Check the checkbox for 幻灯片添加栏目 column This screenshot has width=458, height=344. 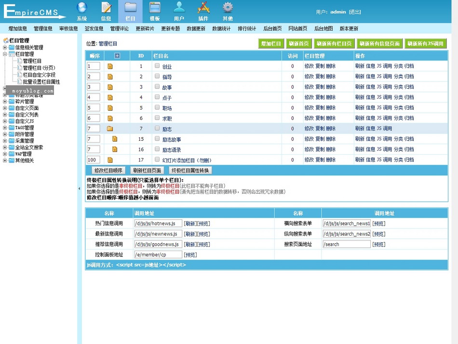pyautogui.click(x=157, y=159)
